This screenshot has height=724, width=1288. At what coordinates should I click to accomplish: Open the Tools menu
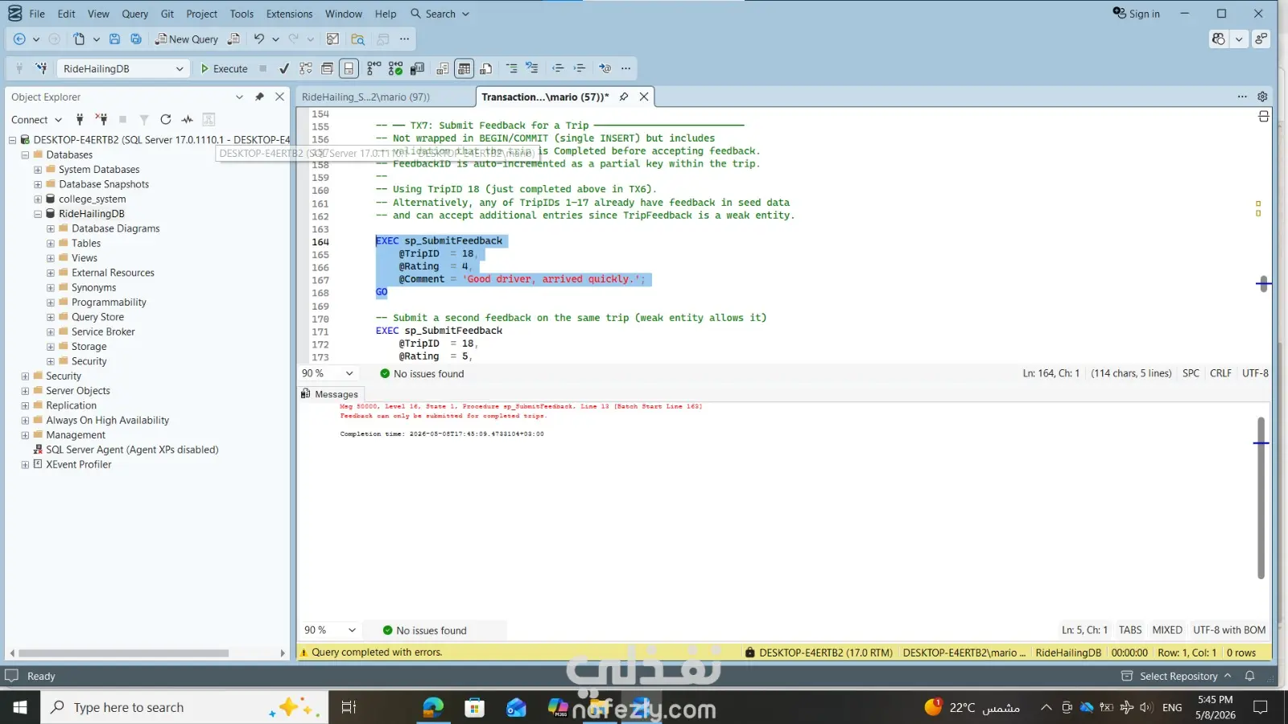[242, 14]
